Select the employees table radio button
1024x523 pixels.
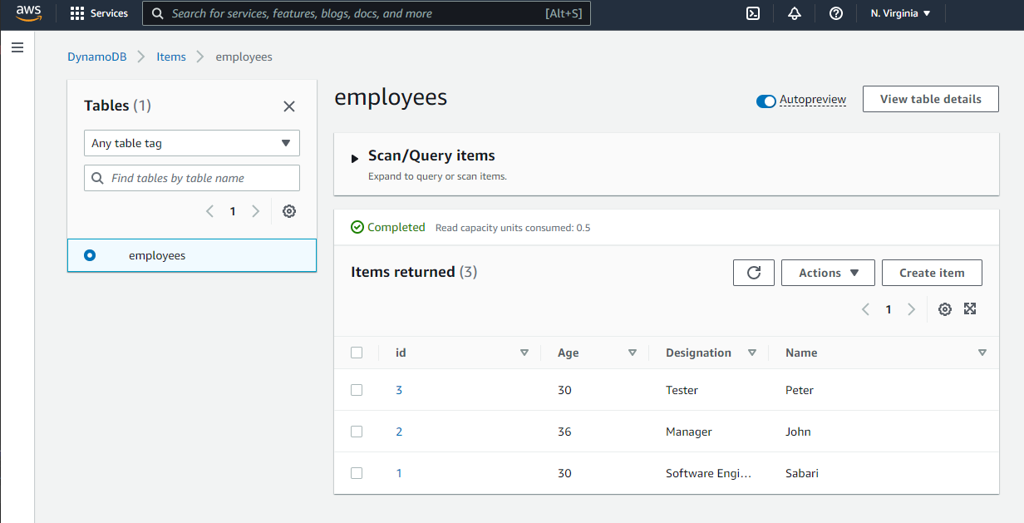90,255
